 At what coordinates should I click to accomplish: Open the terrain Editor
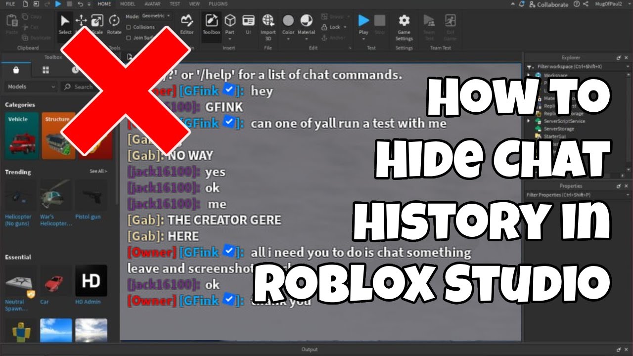click(187, 24)
